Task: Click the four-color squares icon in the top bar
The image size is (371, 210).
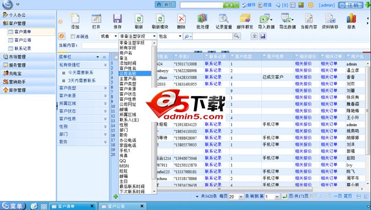Action: (301, 5)
